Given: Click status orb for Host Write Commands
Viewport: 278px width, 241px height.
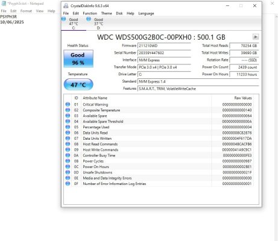Looking at the screenshot, I should coord(68,149).
